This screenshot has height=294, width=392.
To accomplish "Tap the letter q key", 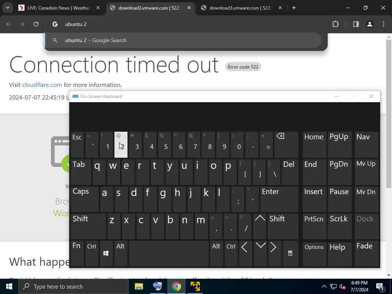I will [99, 172].
